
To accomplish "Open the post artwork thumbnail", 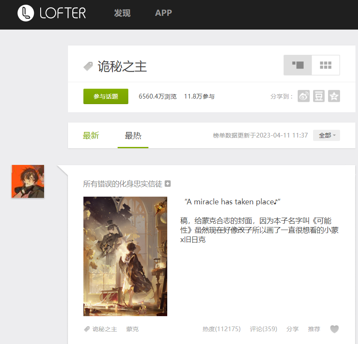I will point(125,256).
